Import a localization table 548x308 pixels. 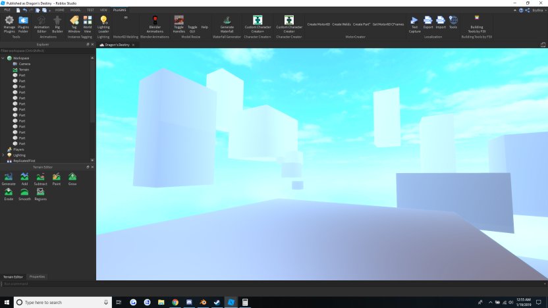pyautogui.click(x=441, y=22)
